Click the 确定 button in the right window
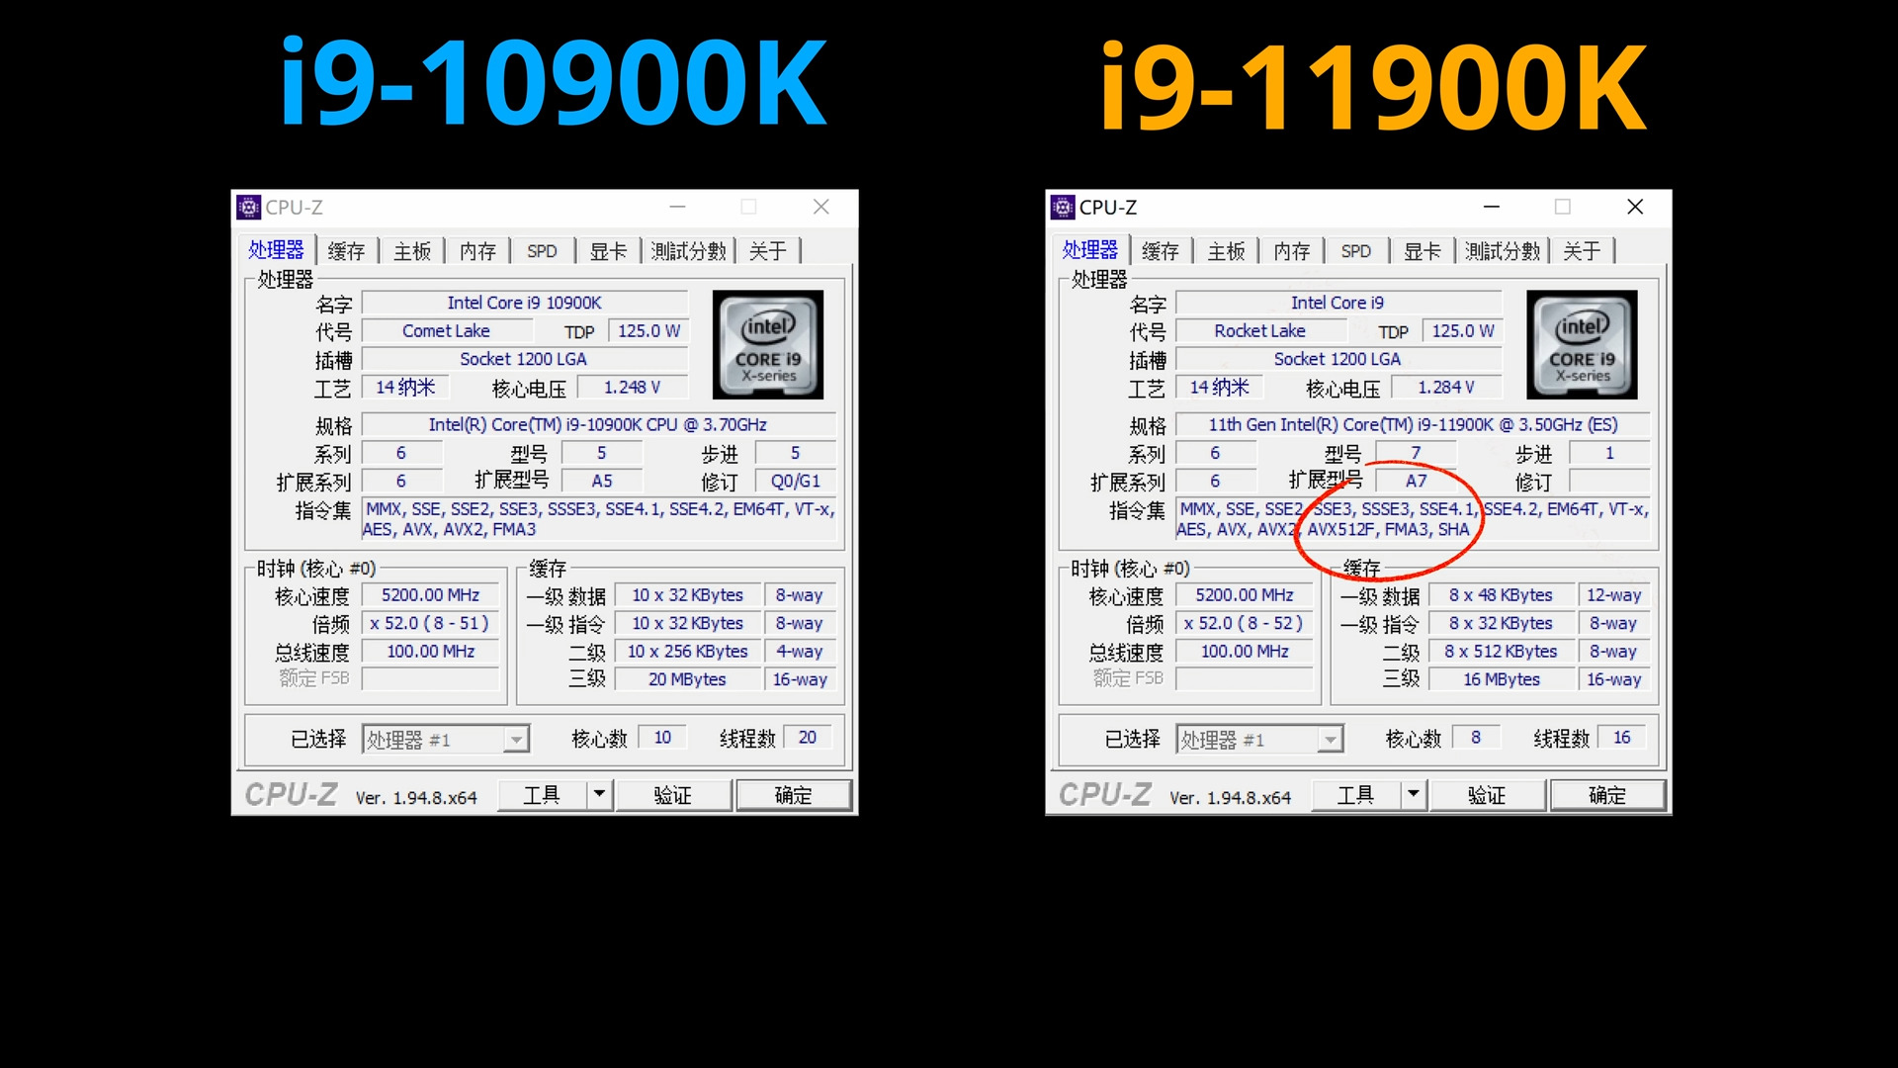The width and height of the screenshot is (1898, 1068). coord(1606,794)
